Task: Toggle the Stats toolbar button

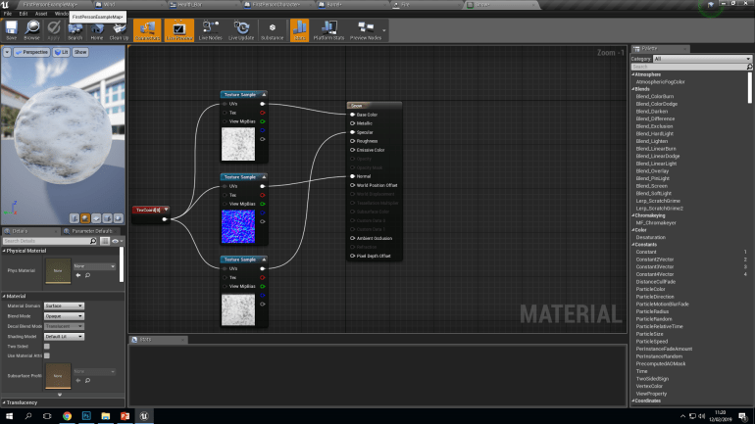Action: (299, 30)
